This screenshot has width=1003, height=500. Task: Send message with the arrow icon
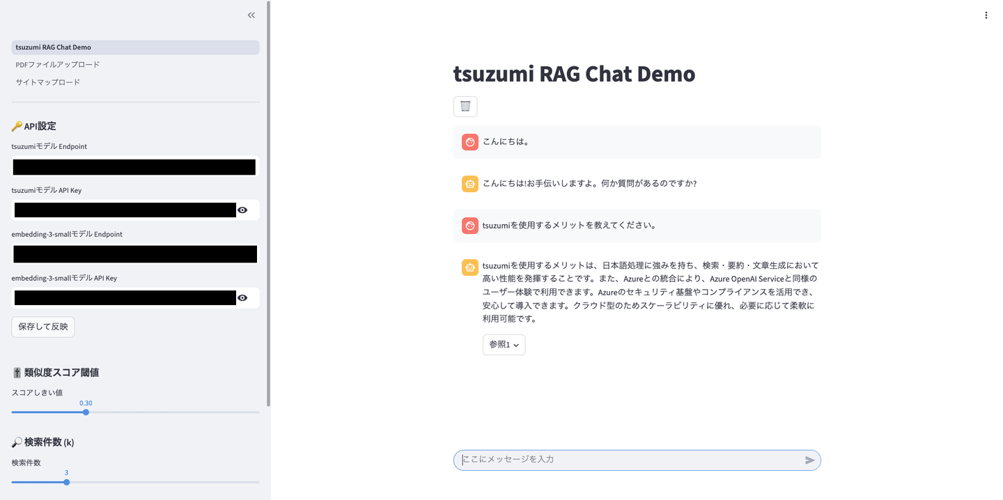(809, 460)
